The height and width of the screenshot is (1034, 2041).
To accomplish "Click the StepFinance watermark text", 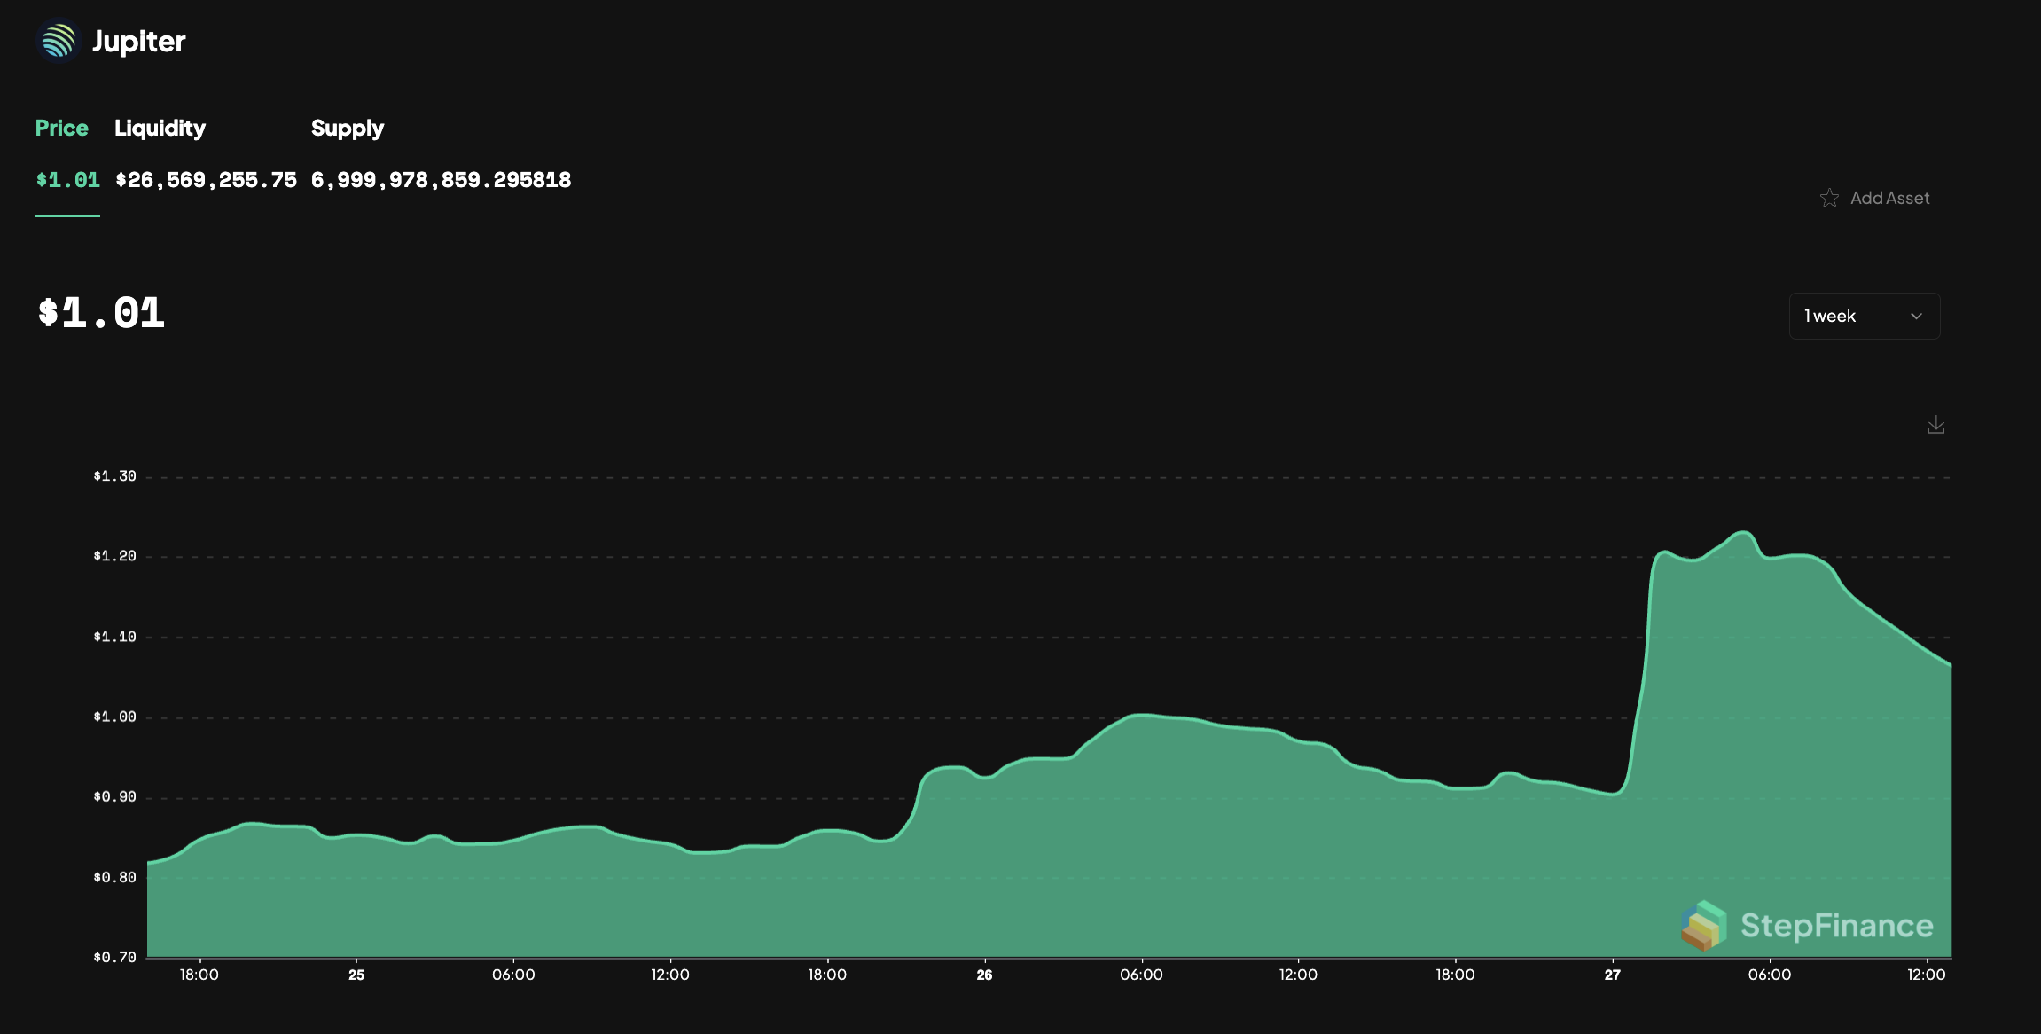I will point(1836,926).
